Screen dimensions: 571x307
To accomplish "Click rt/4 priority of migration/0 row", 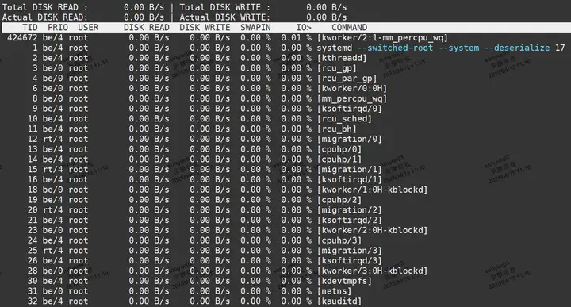I will point(53,139).
